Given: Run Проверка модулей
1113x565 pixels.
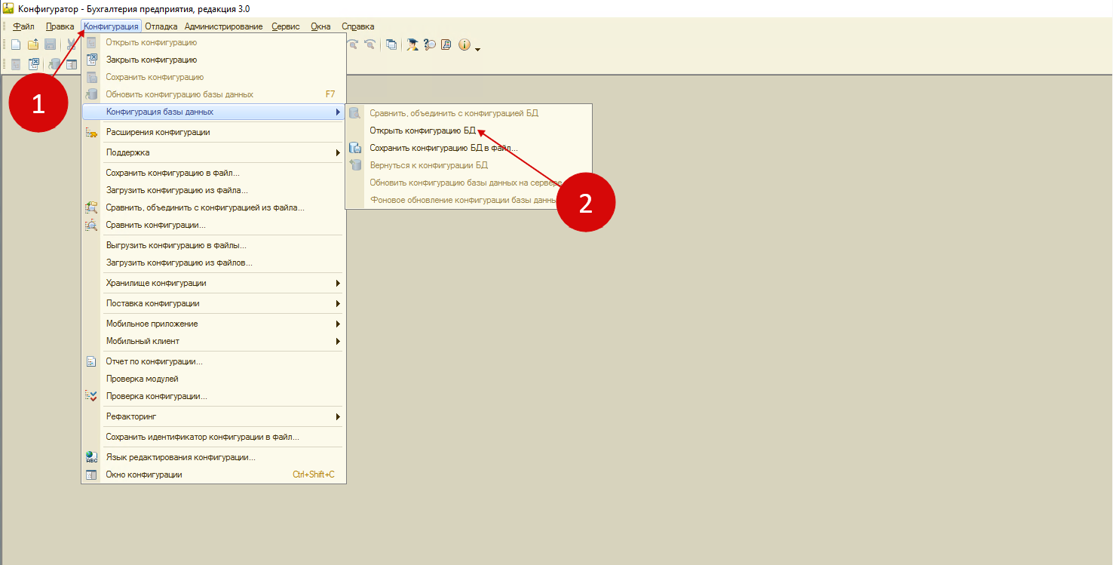Looking at the screenshot, I should coord(214,379).
